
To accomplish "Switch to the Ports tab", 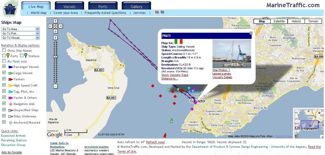I will point(103,6).
